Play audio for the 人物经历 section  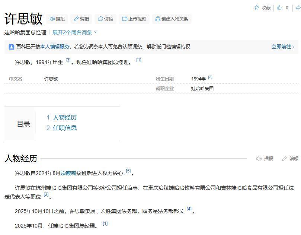click(265, 159)
